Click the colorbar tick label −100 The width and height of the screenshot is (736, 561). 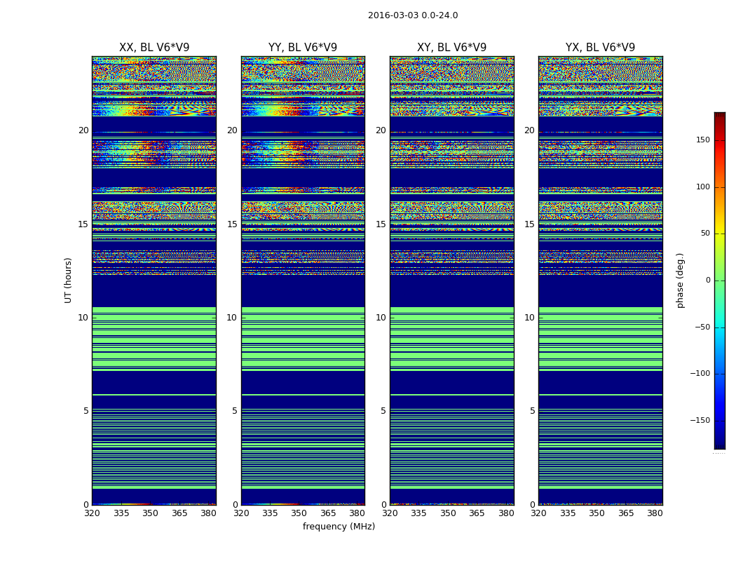click(700, 374)
